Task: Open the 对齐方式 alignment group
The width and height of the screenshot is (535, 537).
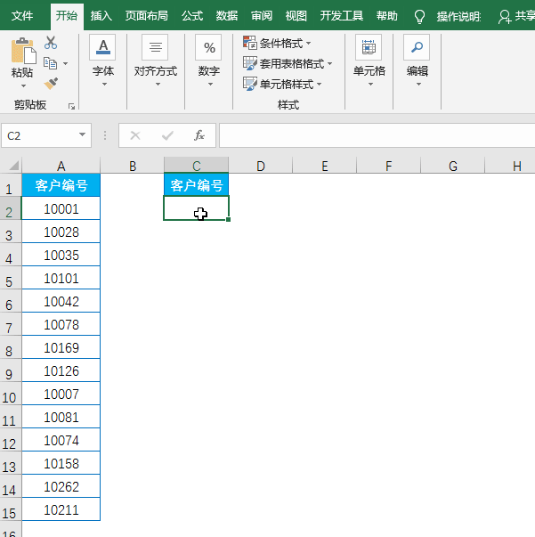Action: [x=156, y=61]
